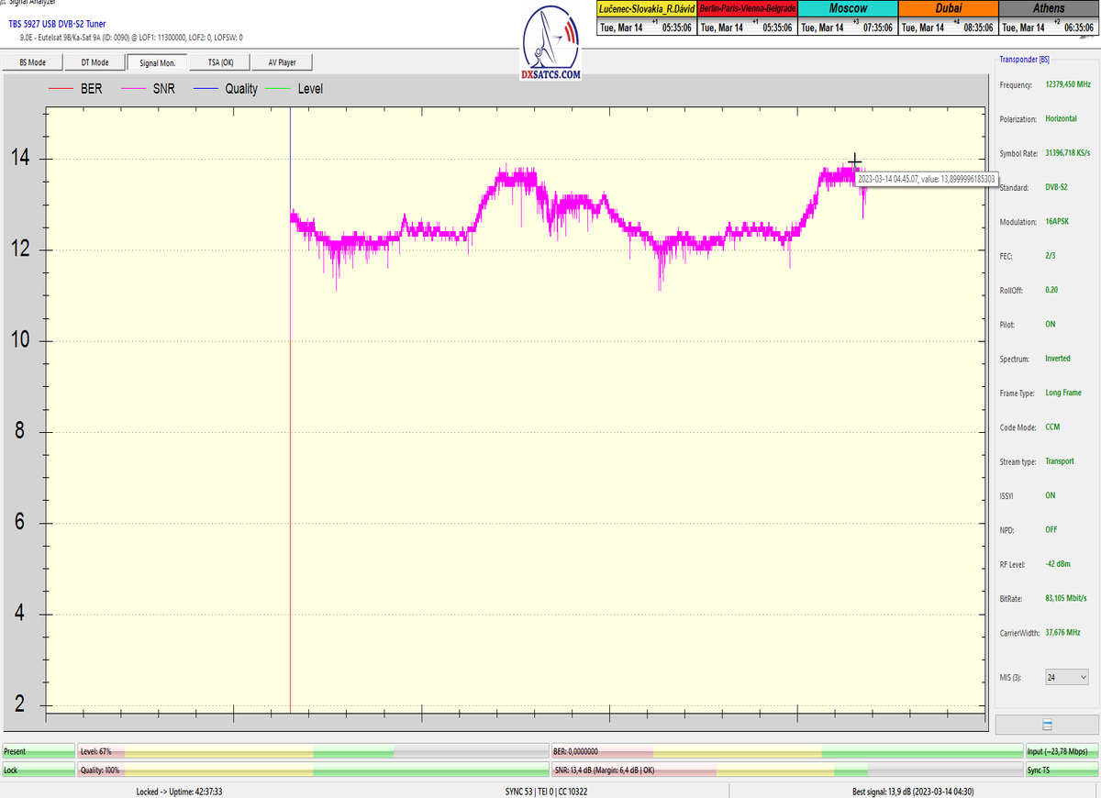Click the Dubai world clock header
The image size is (1101, 798).
947,8
